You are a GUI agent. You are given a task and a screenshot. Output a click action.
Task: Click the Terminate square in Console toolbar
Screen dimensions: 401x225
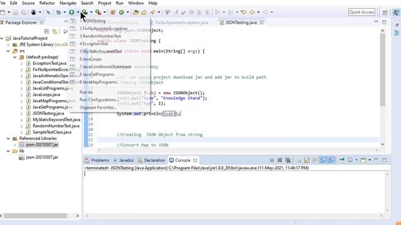271,160
